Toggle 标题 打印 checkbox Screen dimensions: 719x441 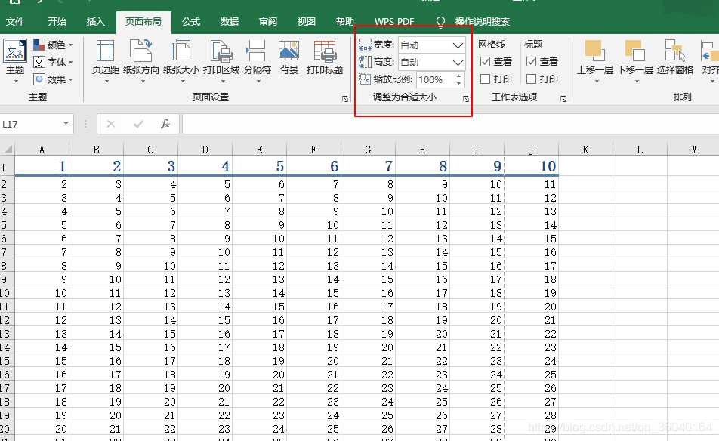tap(532, 79)
